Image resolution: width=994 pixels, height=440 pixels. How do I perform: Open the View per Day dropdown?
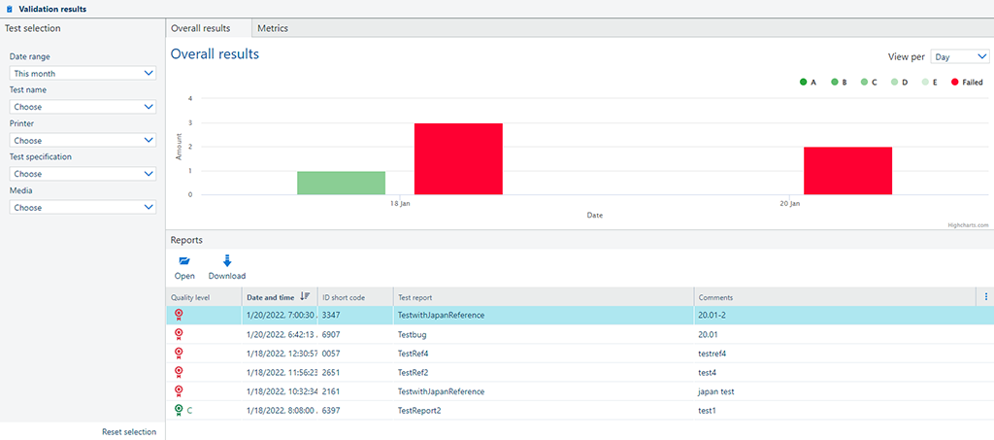click(959, 57)
